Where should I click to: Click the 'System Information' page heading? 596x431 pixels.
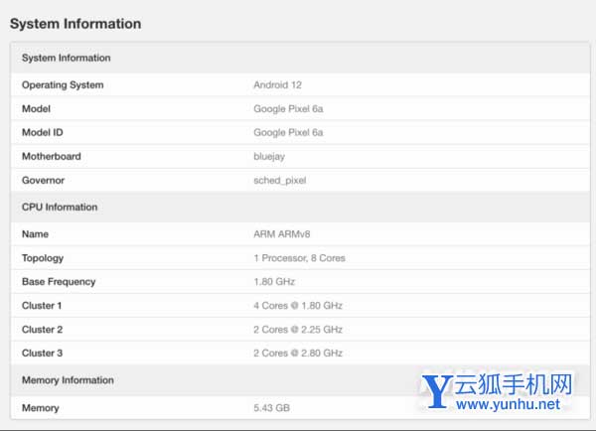(75, 24)
